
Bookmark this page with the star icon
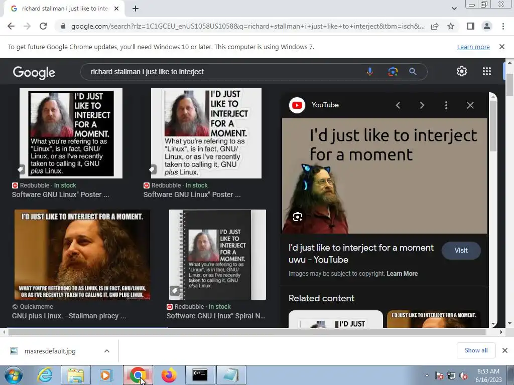451,26
